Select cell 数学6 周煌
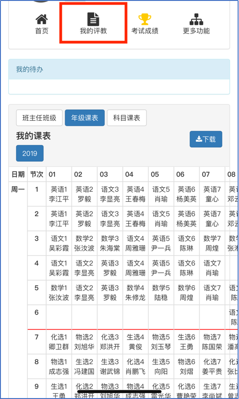Screen dimensions: 239x399 pyautogui.click(x=187, y=293)
